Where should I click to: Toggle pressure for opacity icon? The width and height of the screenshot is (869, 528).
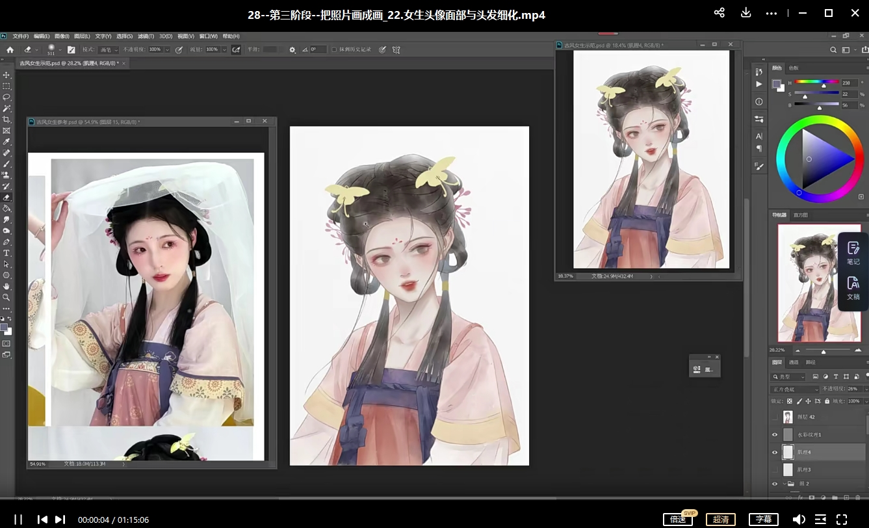coord(179,49)
